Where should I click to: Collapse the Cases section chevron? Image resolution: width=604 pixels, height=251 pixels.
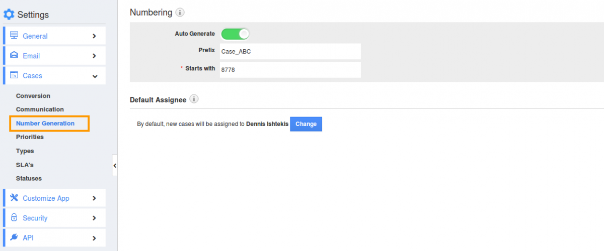[x=94, y=76]
